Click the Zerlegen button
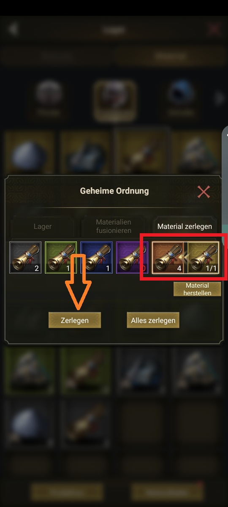The image size is (228, 507). point(75,320)
